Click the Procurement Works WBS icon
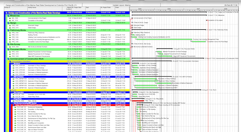The height and width of the screenshot is (132, 241). [x=9, y=49]
